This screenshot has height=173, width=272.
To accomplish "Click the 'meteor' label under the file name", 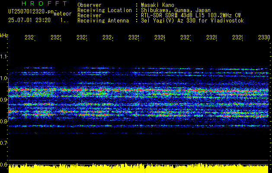I will point(63,14).
